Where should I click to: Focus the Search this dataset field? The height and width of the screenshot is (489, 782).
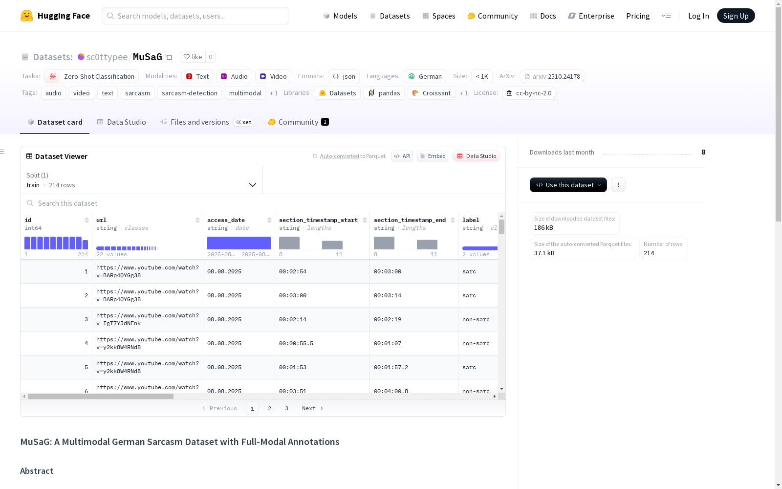(x=263, y=203)
